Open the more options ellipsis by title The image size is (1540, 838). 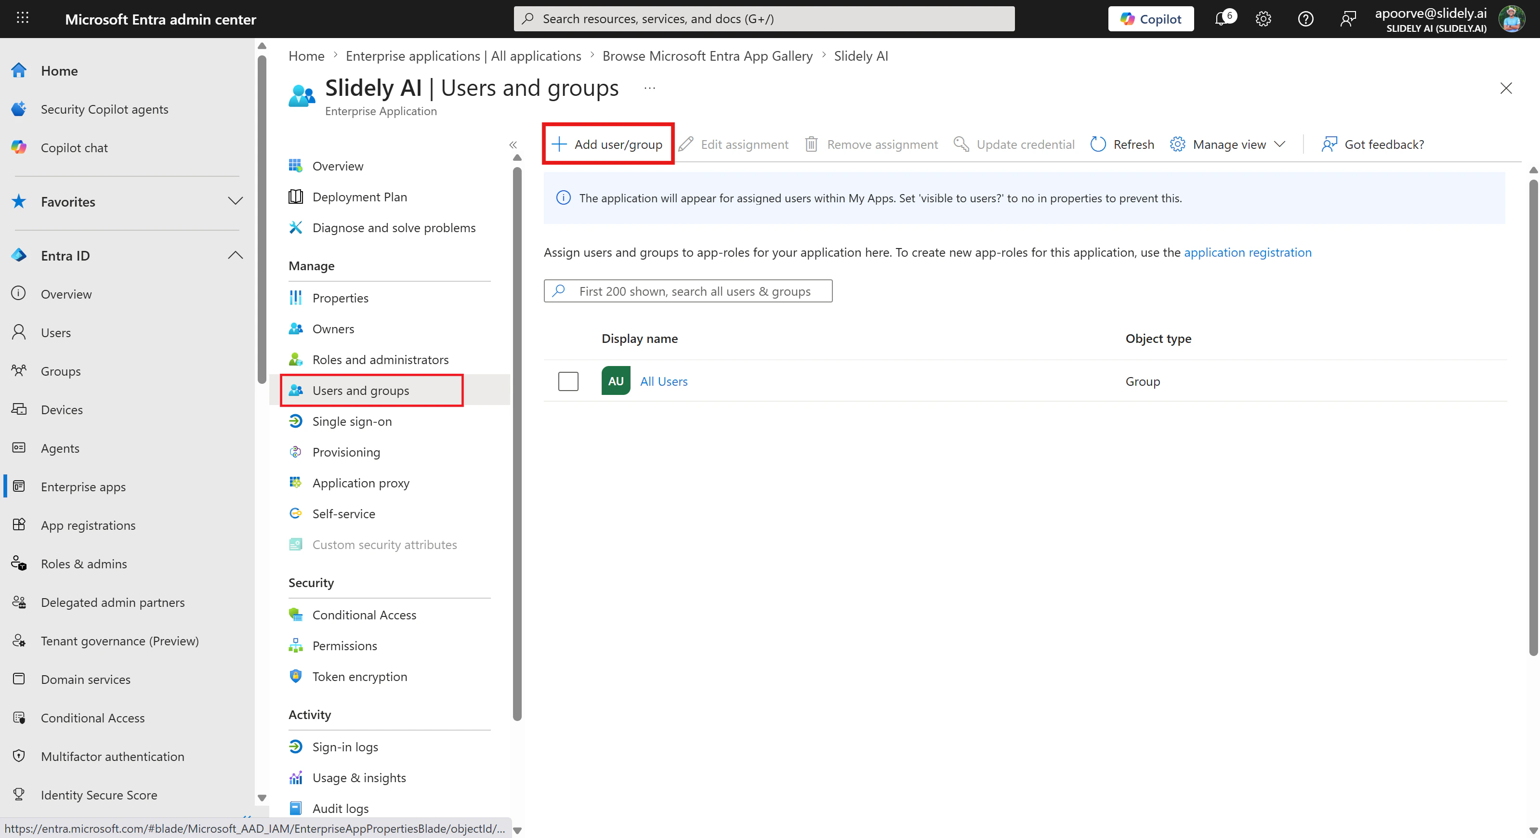click(650, 89)
